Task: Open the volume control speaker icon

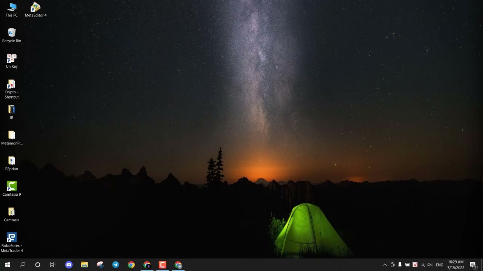Action: point(429,265)
